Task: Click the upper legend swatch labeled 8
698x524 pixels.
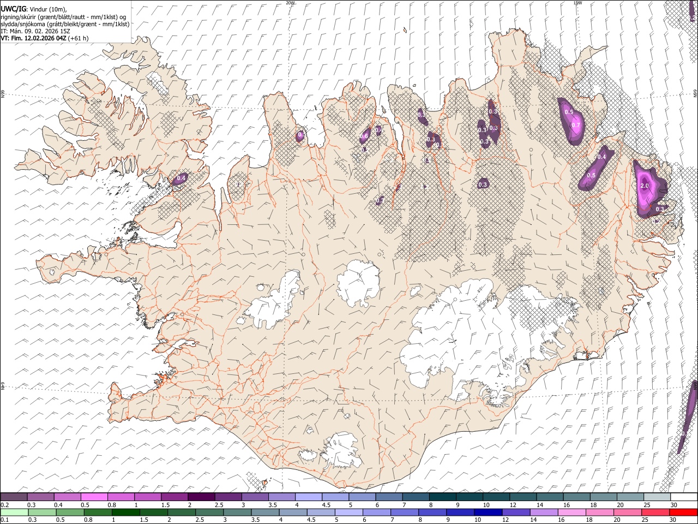Action: (x=442, y=497)
